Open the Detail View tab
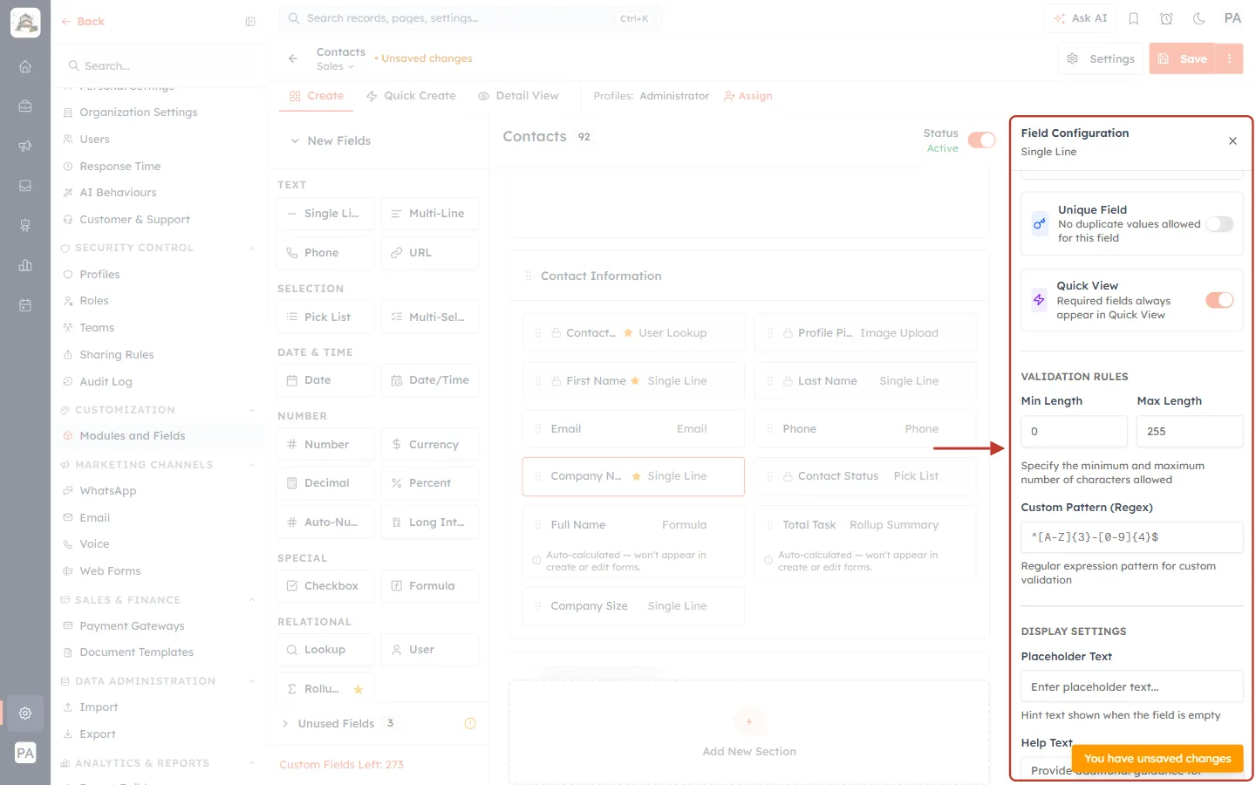The width and height of the screenshot is (1256, 785). click(518, 96)
